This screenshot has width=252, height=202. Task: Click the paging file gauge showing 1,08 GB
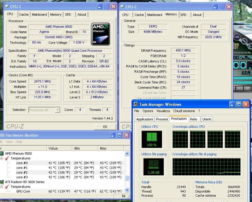[x=153, y=167]
